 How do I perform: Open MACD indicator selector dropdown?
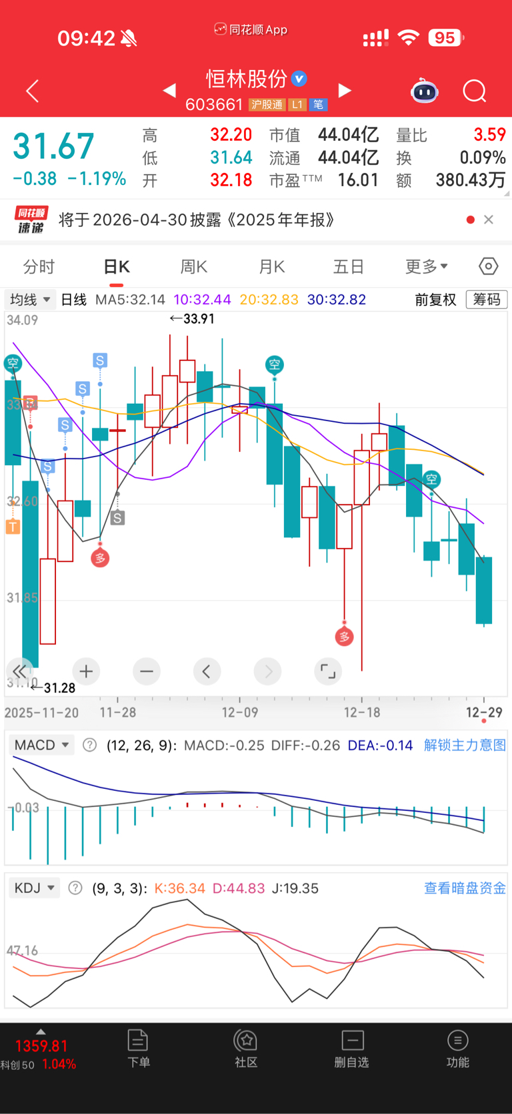(x=42, y=745)
